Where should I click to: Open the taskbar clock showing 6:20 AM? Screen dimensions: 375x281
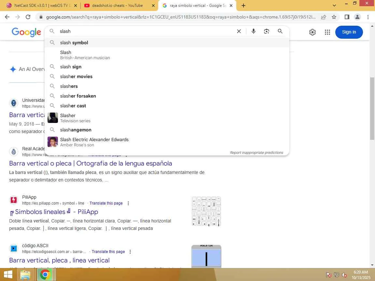361,275
